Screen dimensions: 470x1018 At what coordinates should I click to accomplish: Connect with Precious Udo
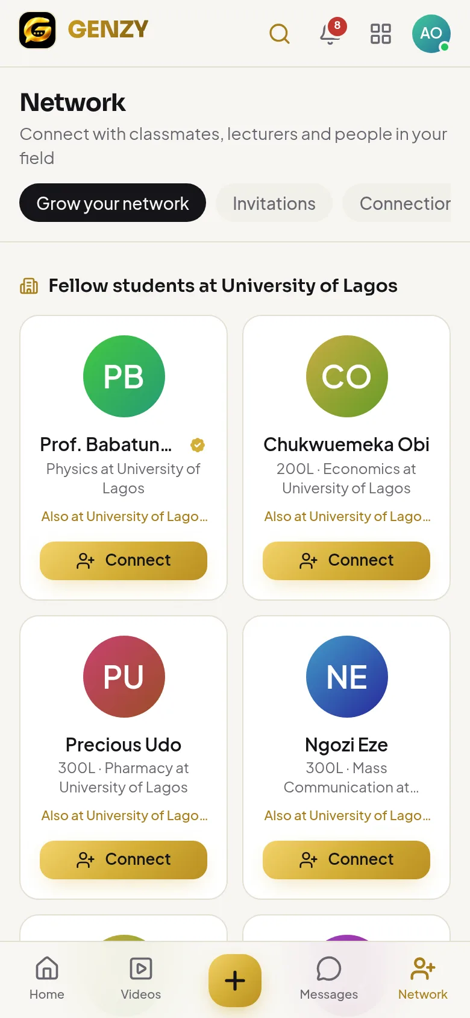[x=124, y=860]
